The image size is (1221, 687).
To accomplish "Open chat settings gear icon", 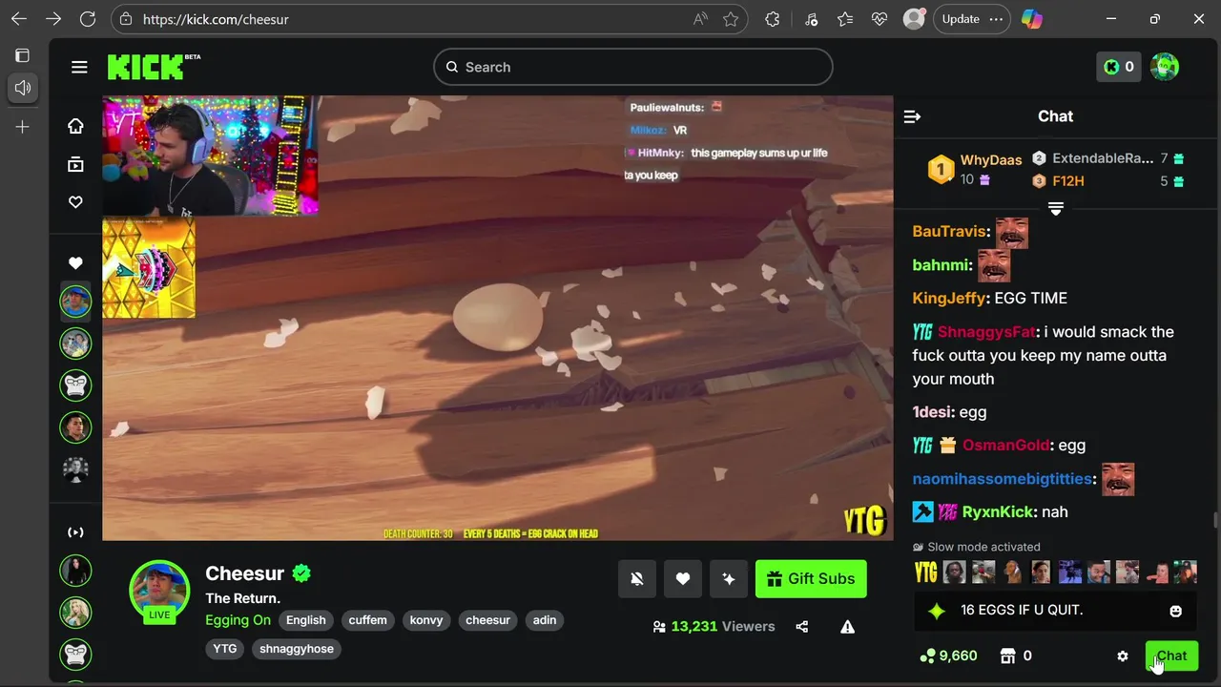I will click(1123, 656).
